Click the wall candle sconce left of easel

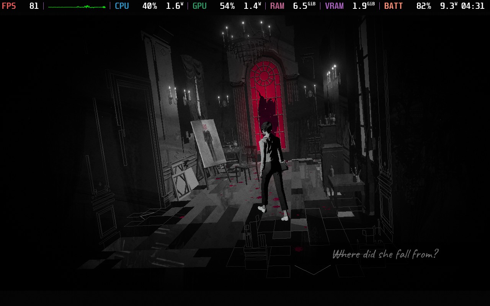tap(173, 95)
